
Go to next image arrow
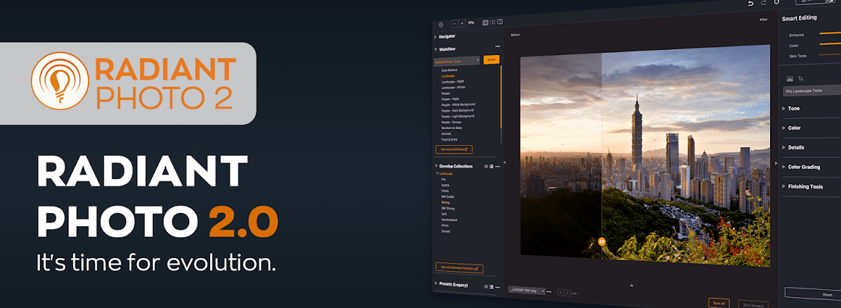pos(567,292)
